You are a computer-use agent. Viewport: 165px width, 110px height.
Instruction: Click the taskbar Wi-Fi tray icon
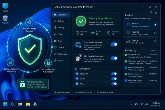tap(142, 104)
